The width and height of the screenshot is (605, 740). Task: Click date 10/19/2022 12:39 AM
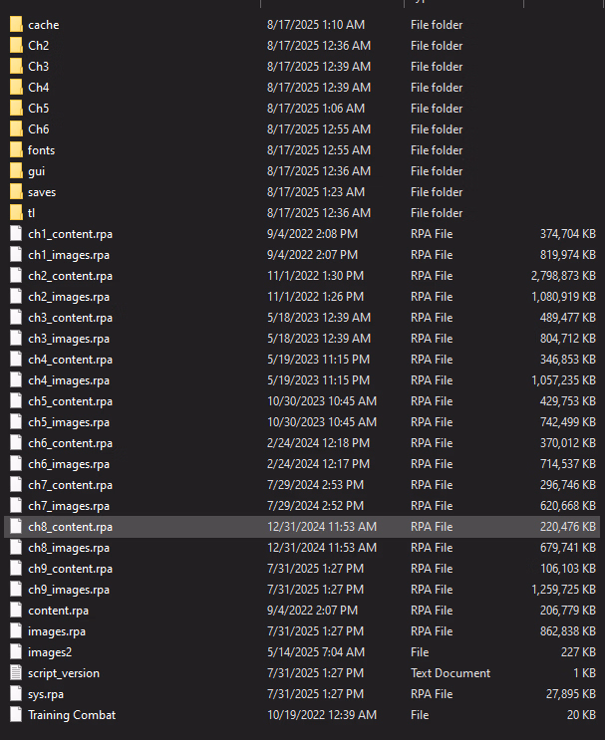click(x=322, y=715)
